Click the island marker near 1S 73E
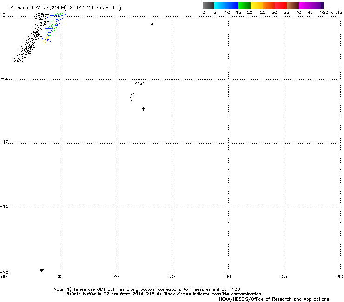Image resolution: width=344 pixels, height=302 pixels. (x=152, y=24)
